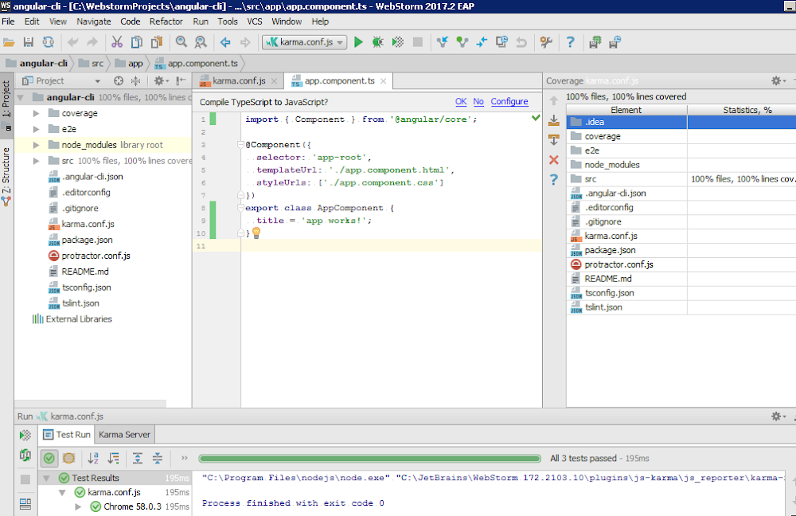796x516 pixels.
Task: Click the coverage panel help question mark
Action: pos(554,179)
